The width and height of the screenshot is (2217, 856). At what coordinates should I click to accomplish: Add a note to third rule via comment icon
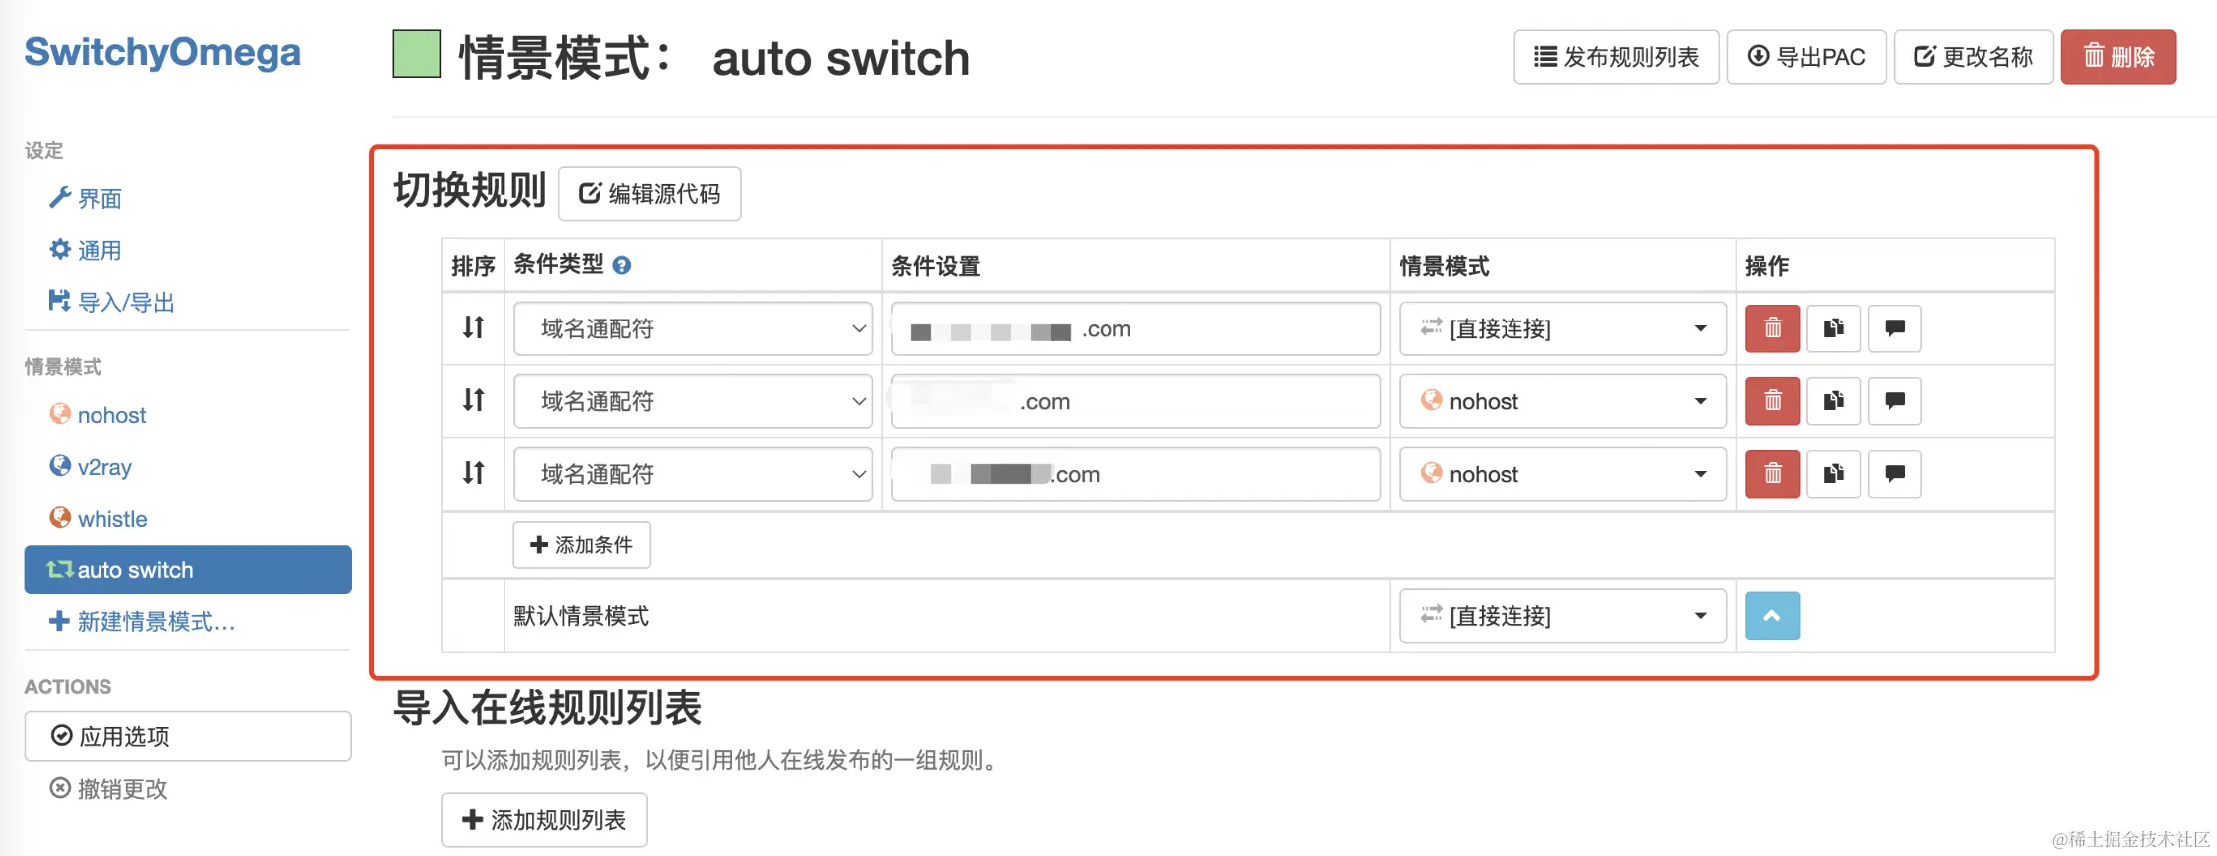(1895, 474)
